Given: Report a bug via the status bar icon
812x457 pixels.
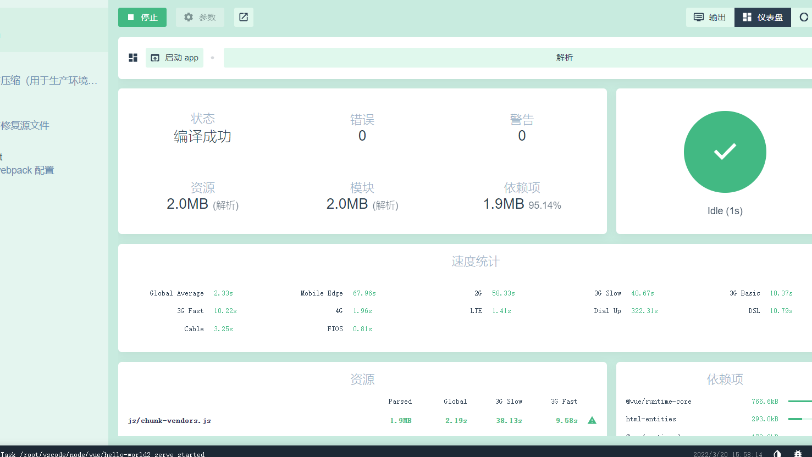Looking at the screenshot, I should click(799, 453).
